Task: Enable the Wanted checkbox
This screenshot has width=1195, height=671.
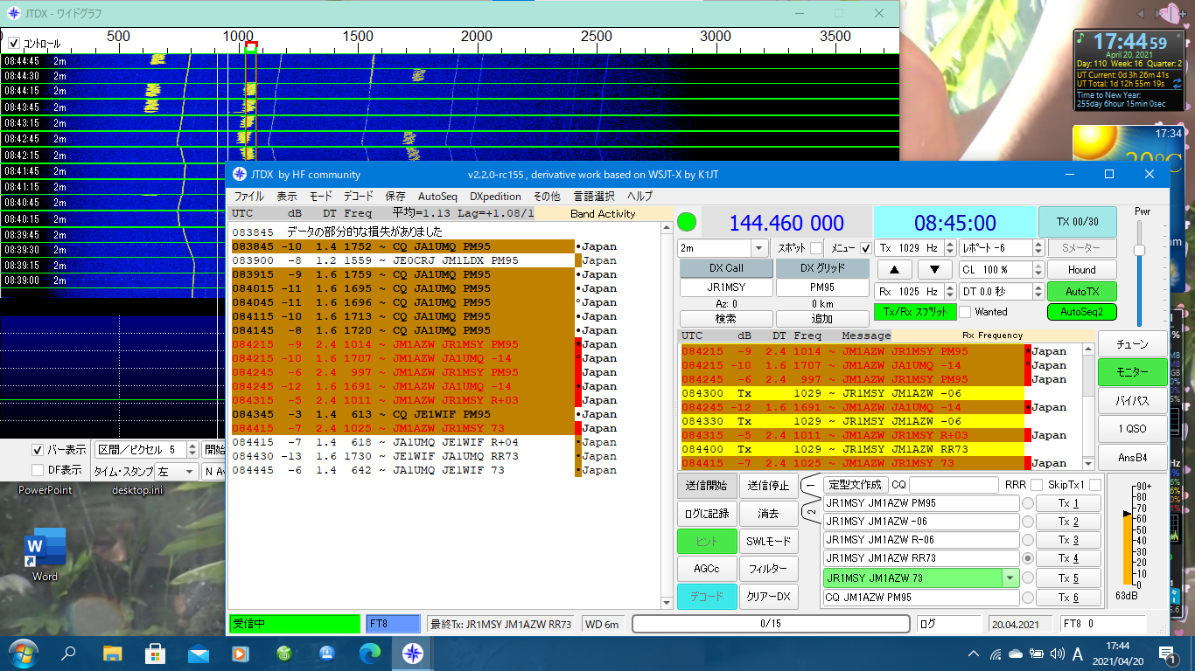Action: click(x=965, y=312)
